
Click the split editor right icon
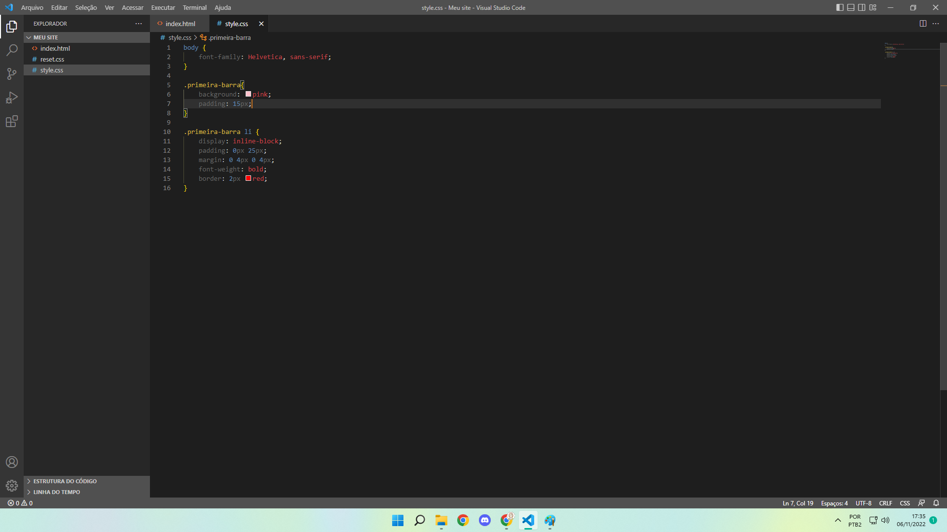coord(923,24)
